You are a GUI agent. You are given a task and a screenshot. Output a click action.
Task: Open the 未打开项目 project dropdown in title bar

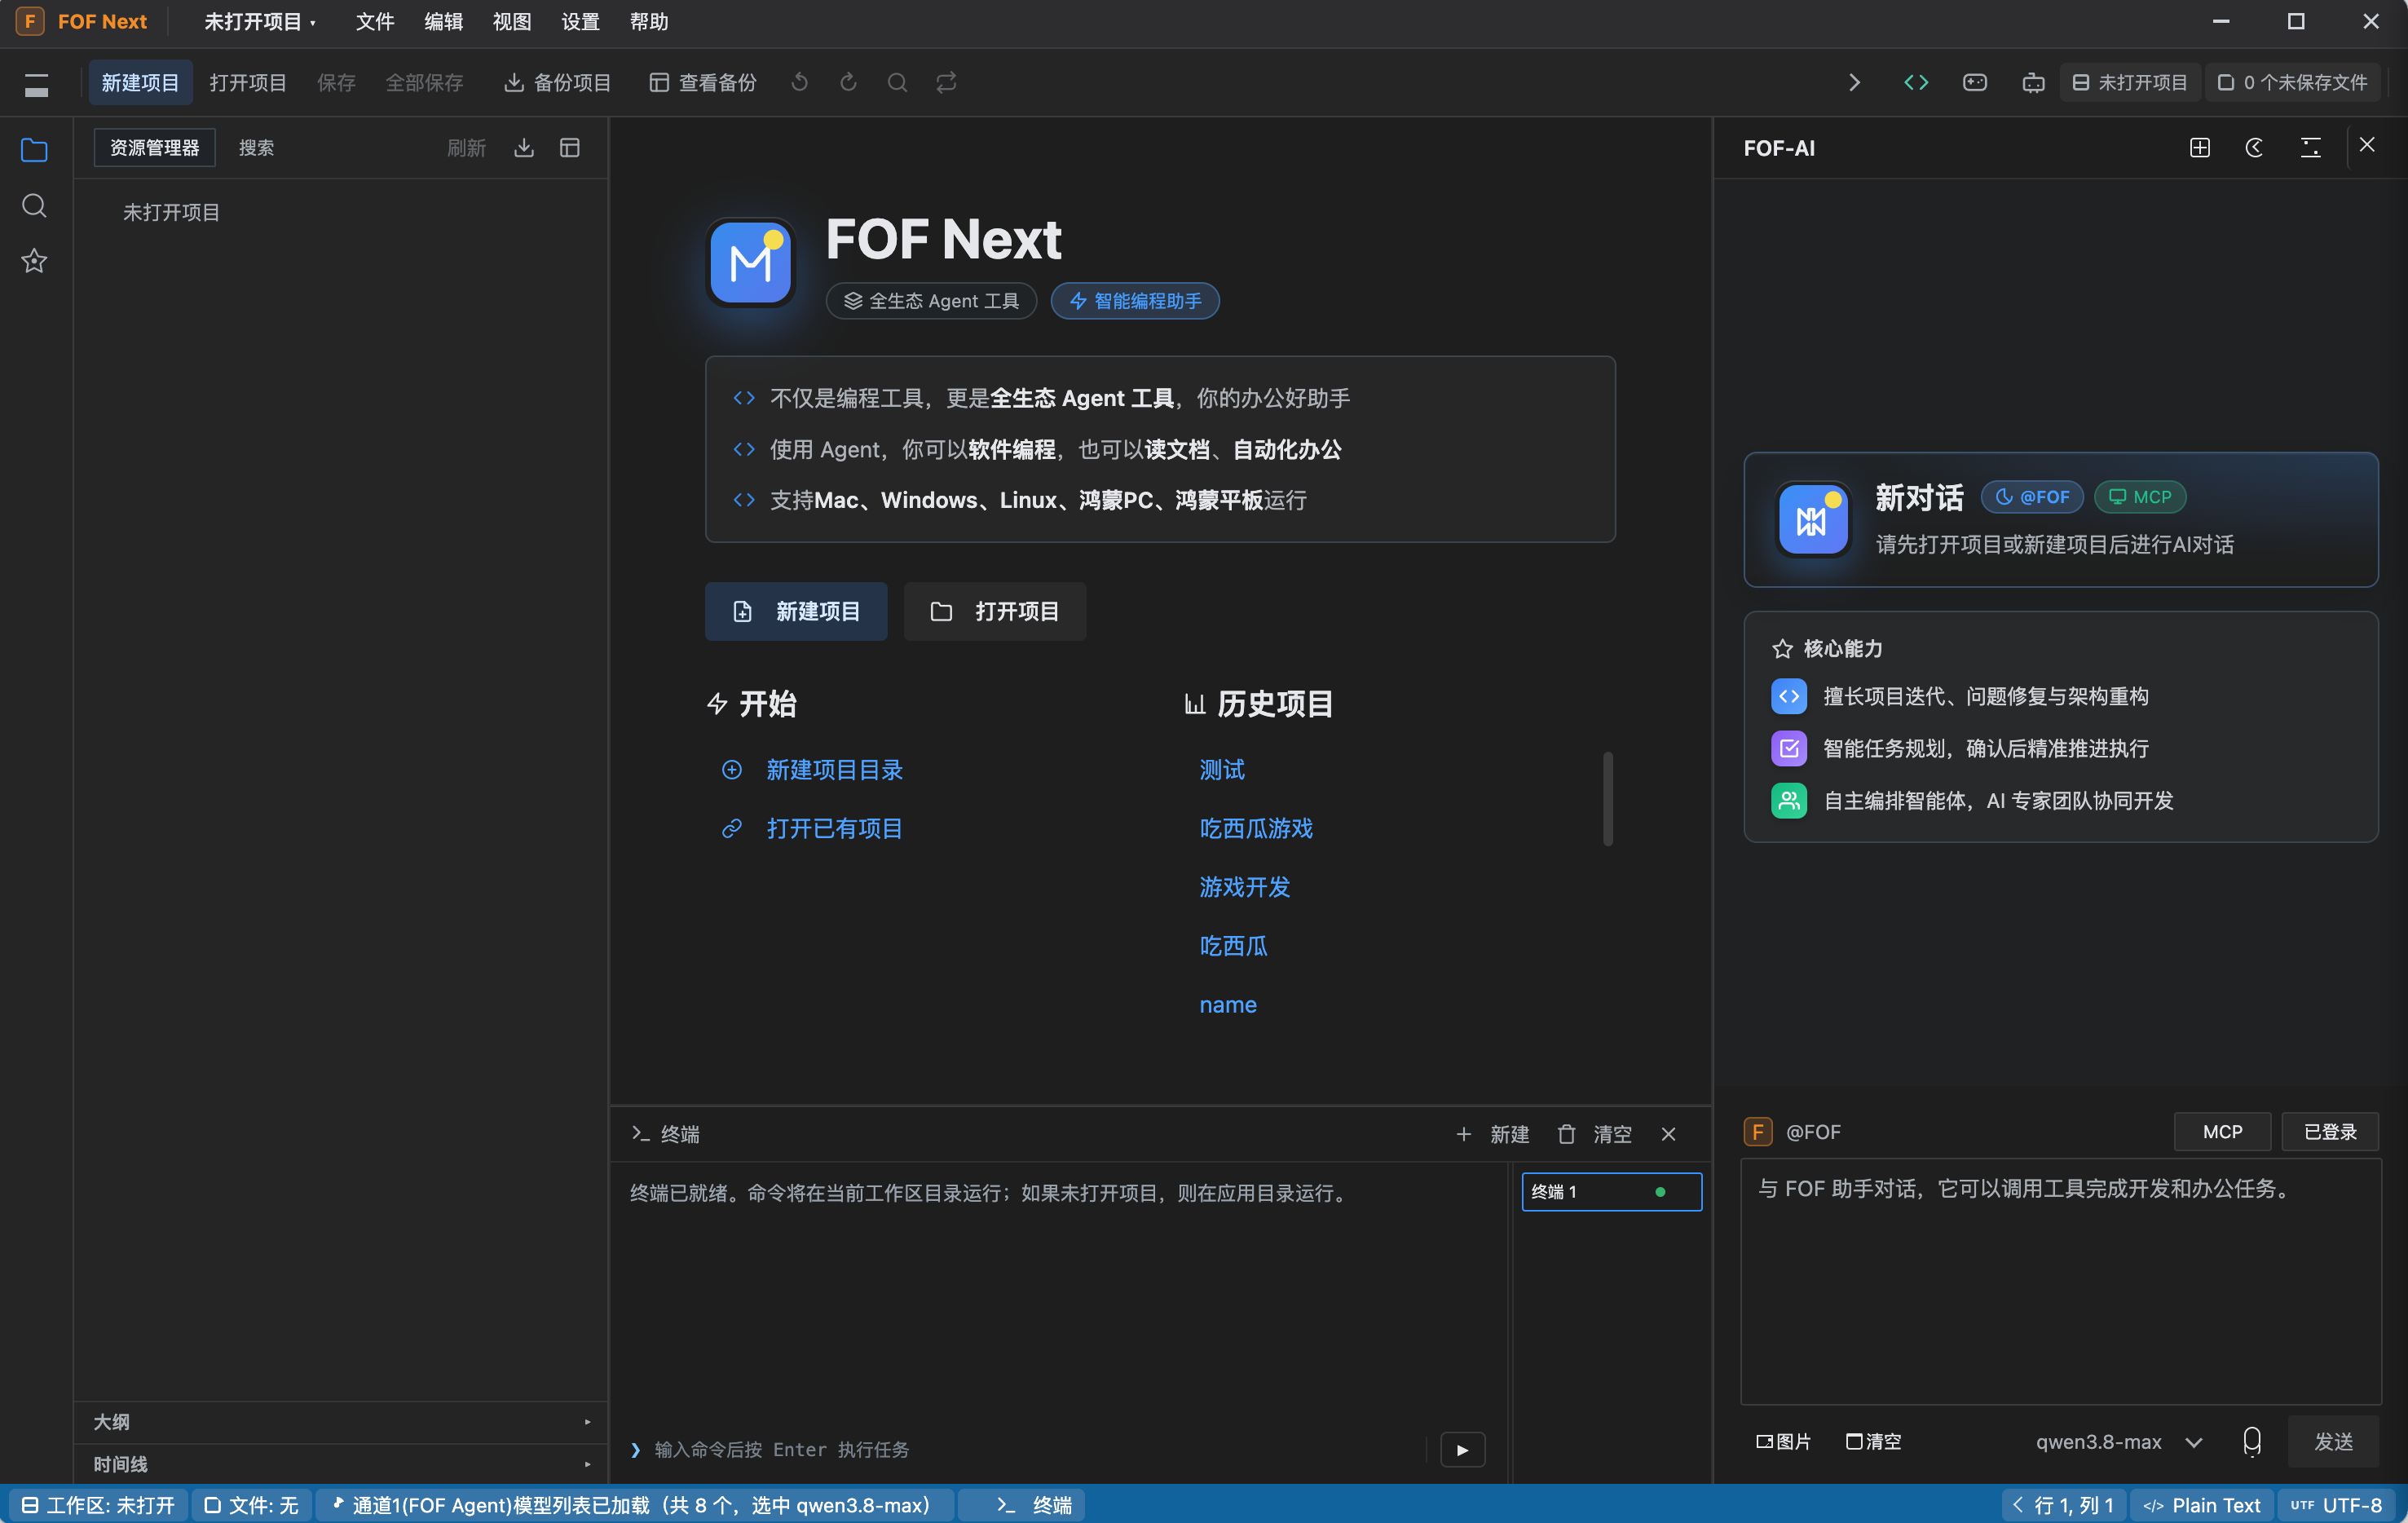[x=260, y=21]
